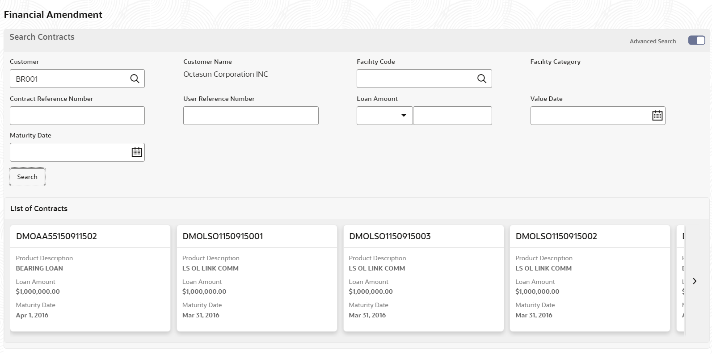Image resolution: width=712 pixels, height=354 pixels.
Task: Expand the Loan Amount currency dropdown
Action: (384, 116)
